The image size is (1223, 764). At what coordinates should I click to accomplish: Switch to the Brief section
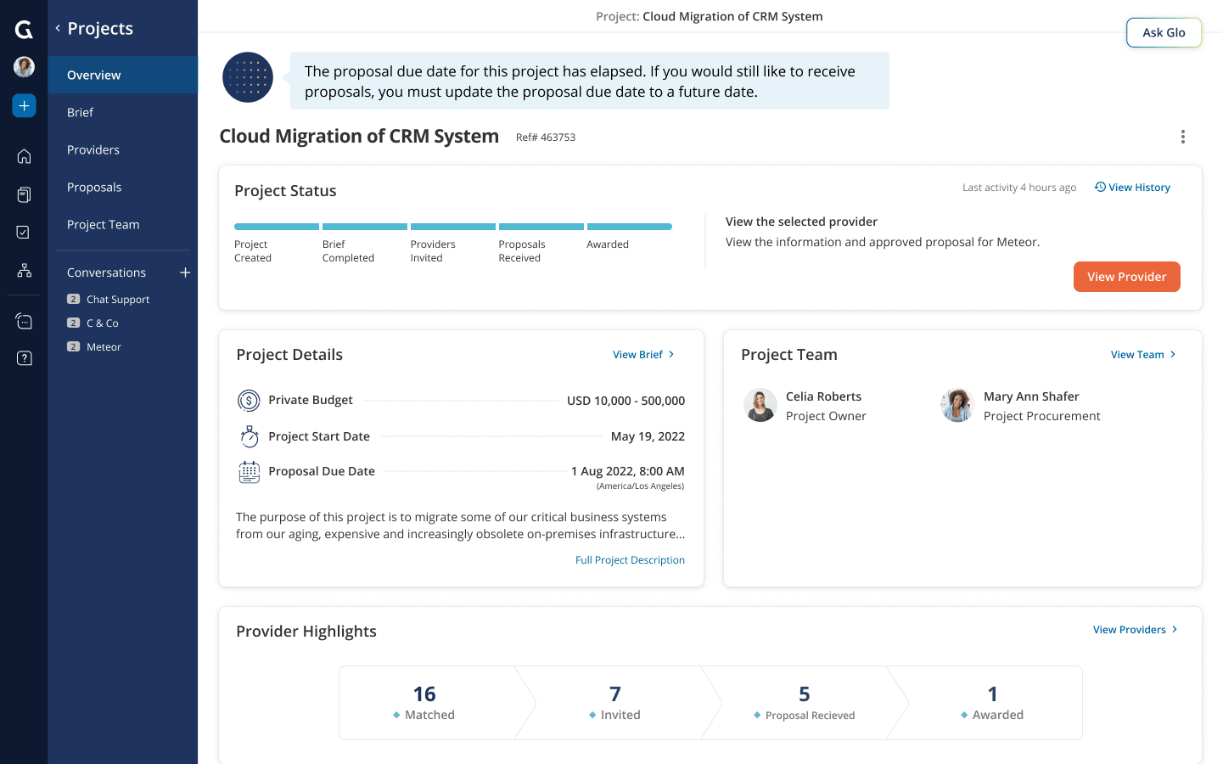[x=80, y=112]
